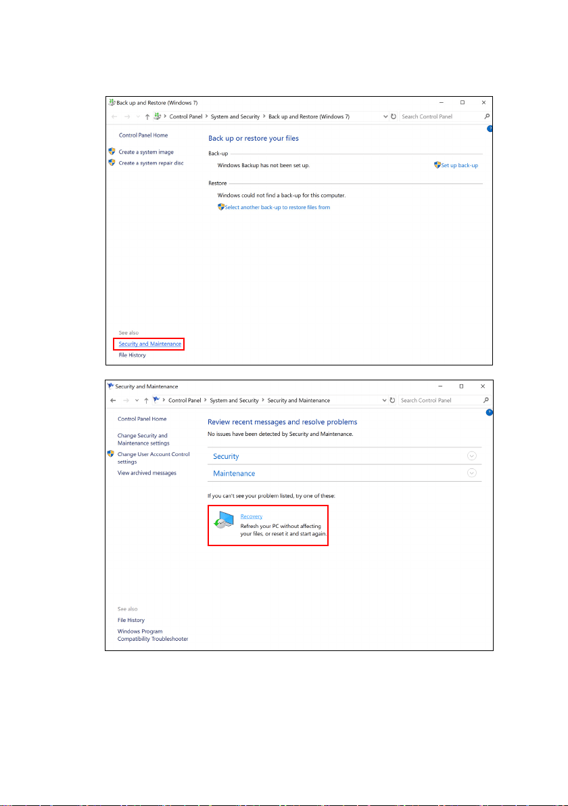Click refresh icon in Security and Maintenance window
568x806 pixels.
pyautogui.click(x=392, y=401)
